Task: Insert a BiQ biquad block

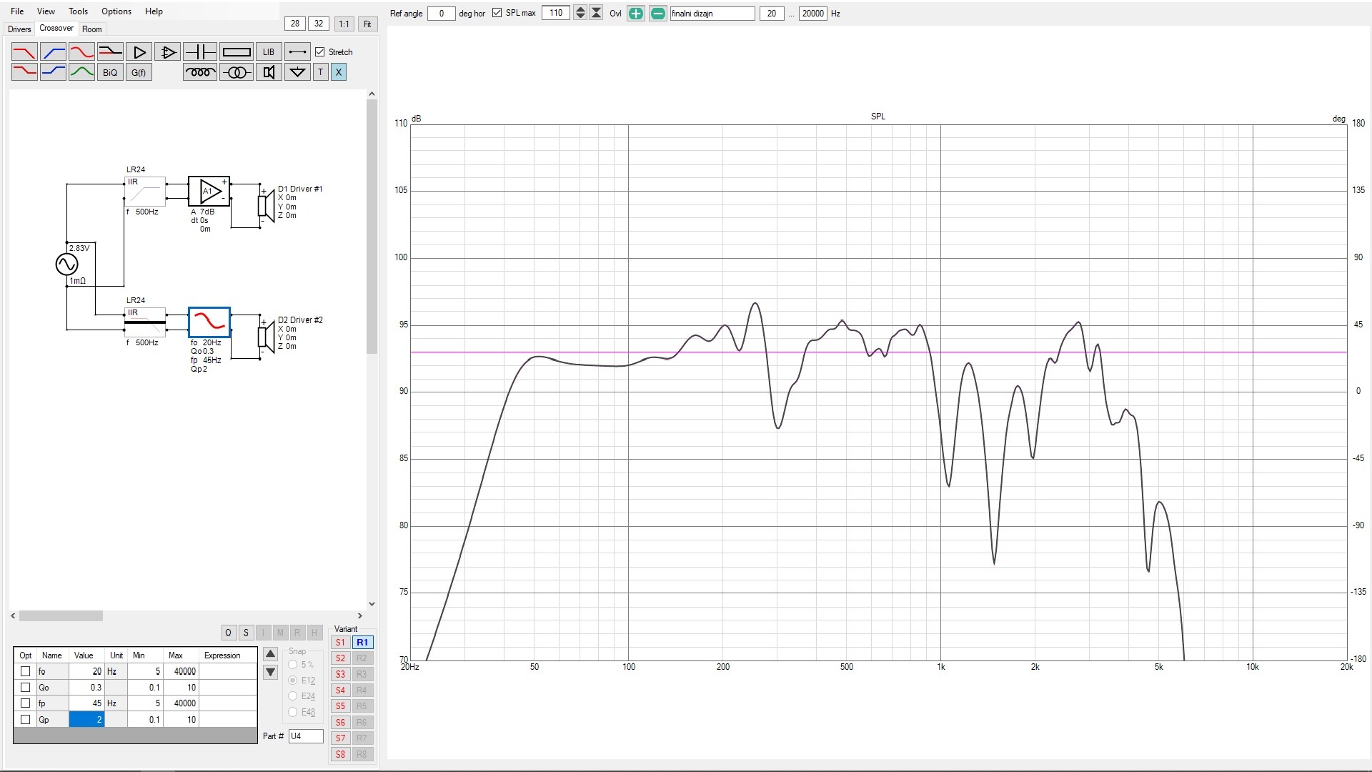Action: (x=110, y=72)
